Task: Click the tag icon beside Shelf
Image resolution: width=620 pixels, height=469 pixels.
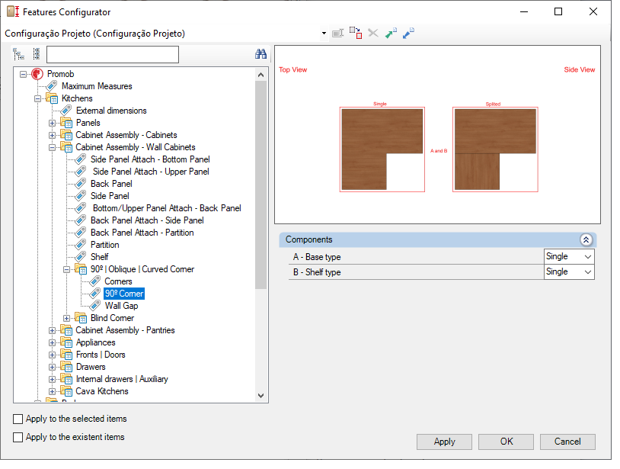Action: (x=81, y=257)
